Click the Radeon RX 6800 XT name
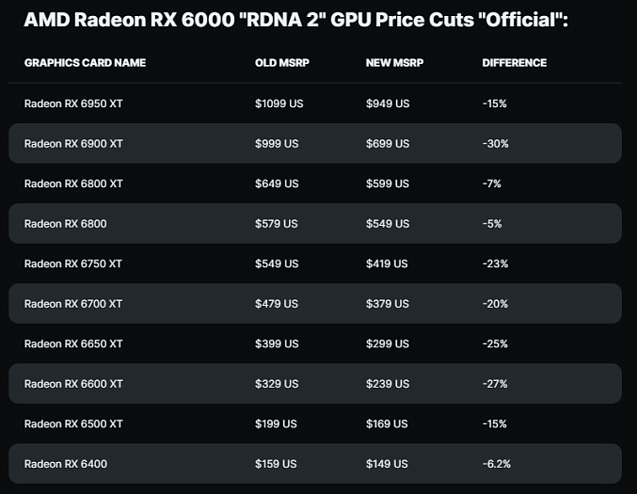Viewport: 637px width, 494px height. coord(73,183)
